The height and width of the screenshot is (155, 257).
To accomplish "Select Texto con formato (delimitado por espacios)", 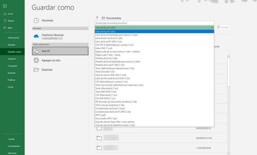I will pyautogui.click(x=155, y=85).
